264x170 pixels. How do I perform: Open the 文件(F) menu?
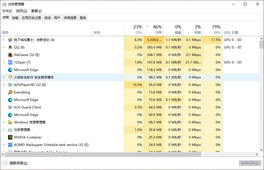7,11
